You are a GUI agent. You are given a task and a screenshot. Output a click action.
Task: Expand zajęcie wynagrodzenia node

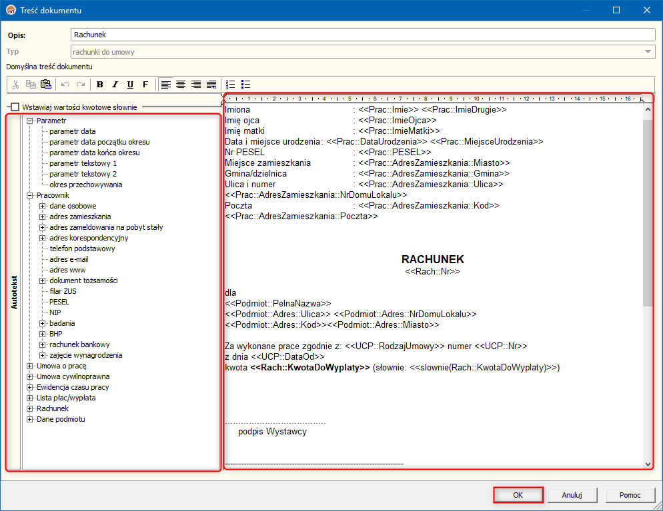pyautogui.click(x=42, y=356)
